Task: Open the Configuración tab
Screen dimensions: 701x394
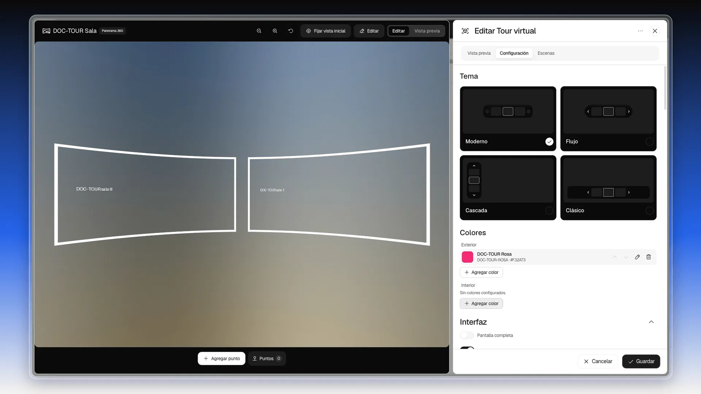Action: pyautogui.click(x=514, y=53)
